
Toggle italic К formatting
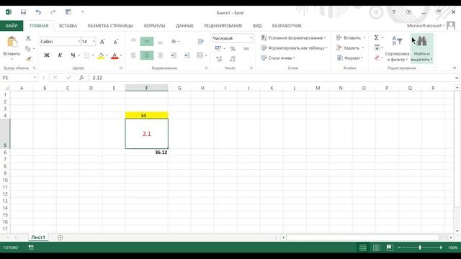(60, 55)
